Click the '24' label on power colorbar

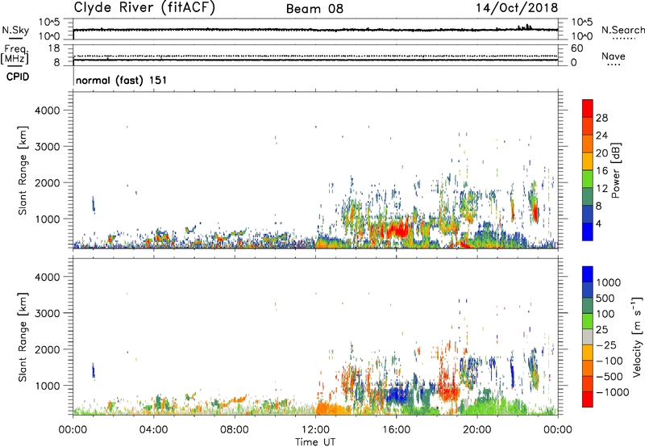tap(601, 136)
